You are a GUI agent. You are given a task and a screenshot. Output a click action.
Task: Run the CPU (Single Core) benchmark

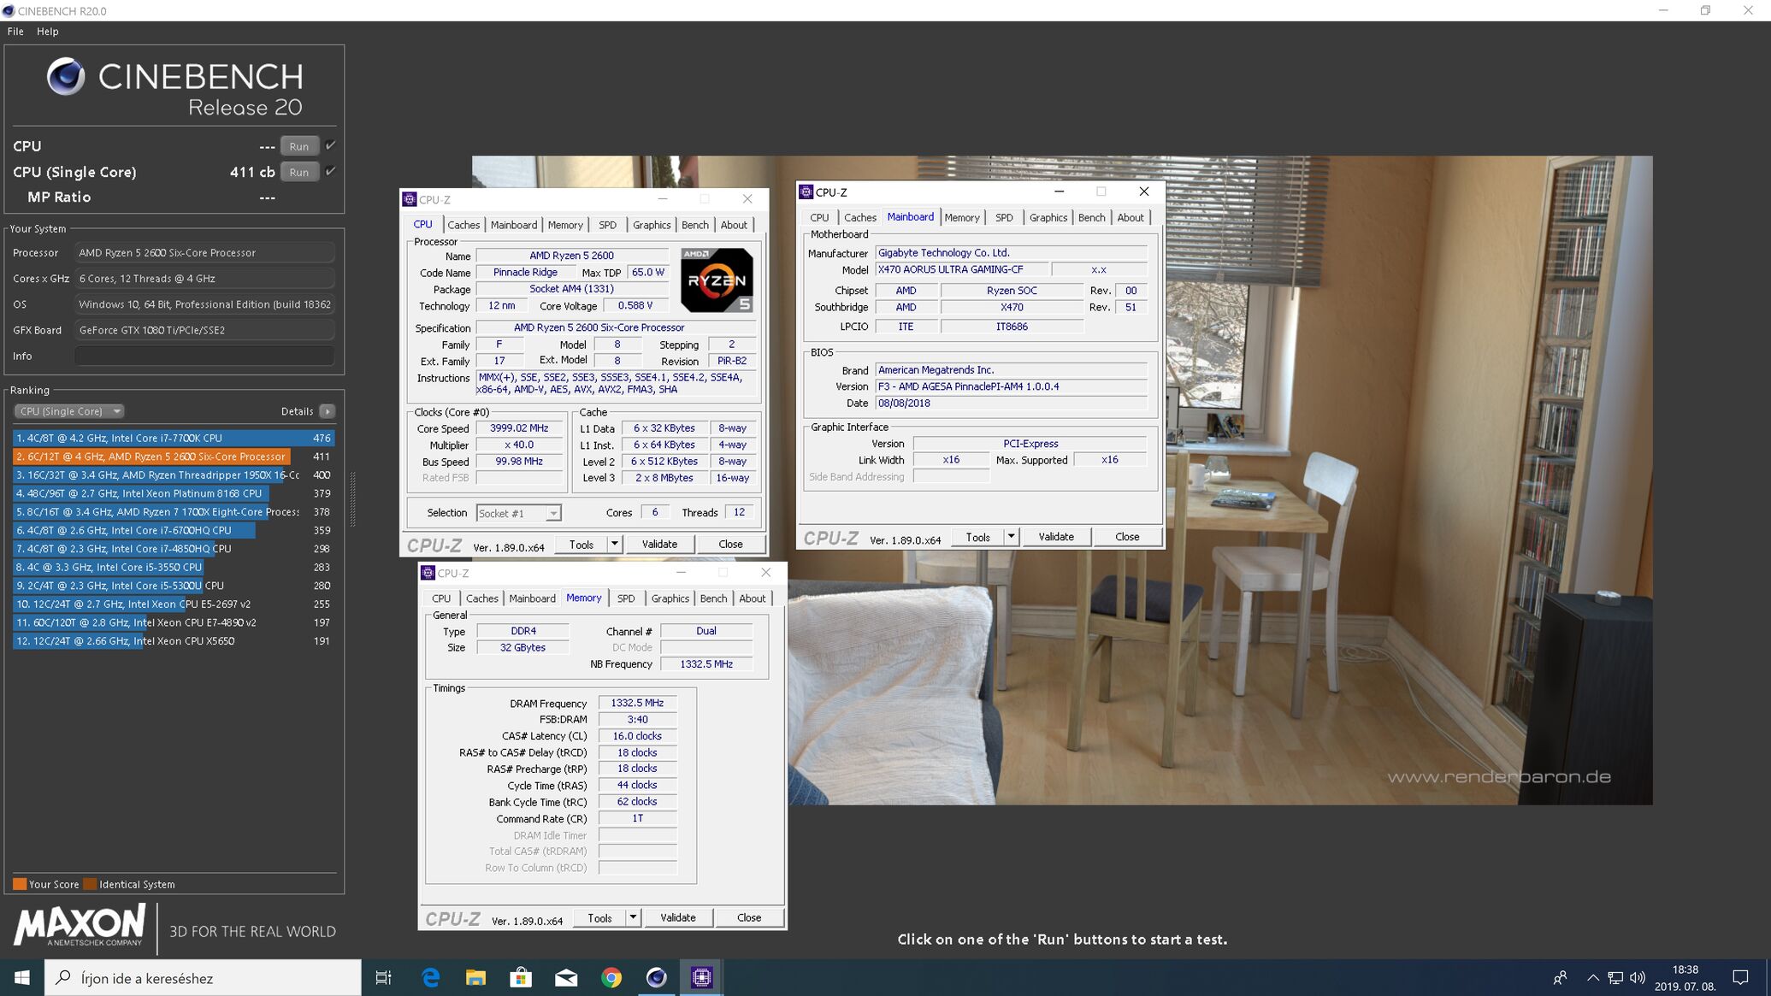(x=298, y=172)
